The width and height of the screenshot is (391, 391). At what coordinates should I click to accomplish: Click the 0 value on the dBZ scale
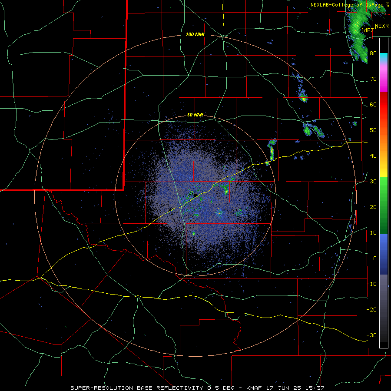click(x=375, y=258)
